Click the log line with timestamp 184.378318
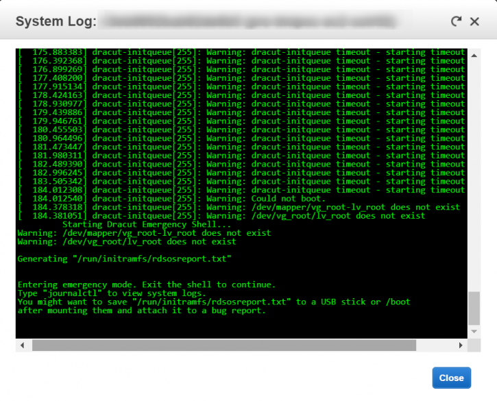This screenshot has height=401, width=497. 239,207
